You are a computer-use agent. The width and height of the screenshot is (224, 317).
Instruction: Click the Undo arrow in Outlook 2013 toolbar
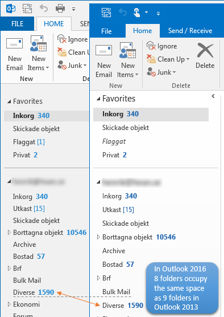click(x=44, y=9)
